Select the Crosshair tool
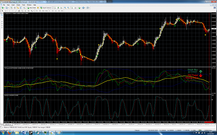 tap(6, 11)
